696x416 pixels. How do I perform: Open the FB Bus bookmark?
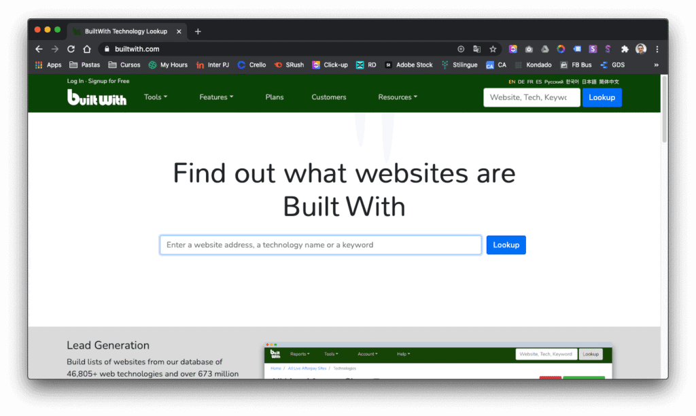pyautogui.click(x=576, y=65)
